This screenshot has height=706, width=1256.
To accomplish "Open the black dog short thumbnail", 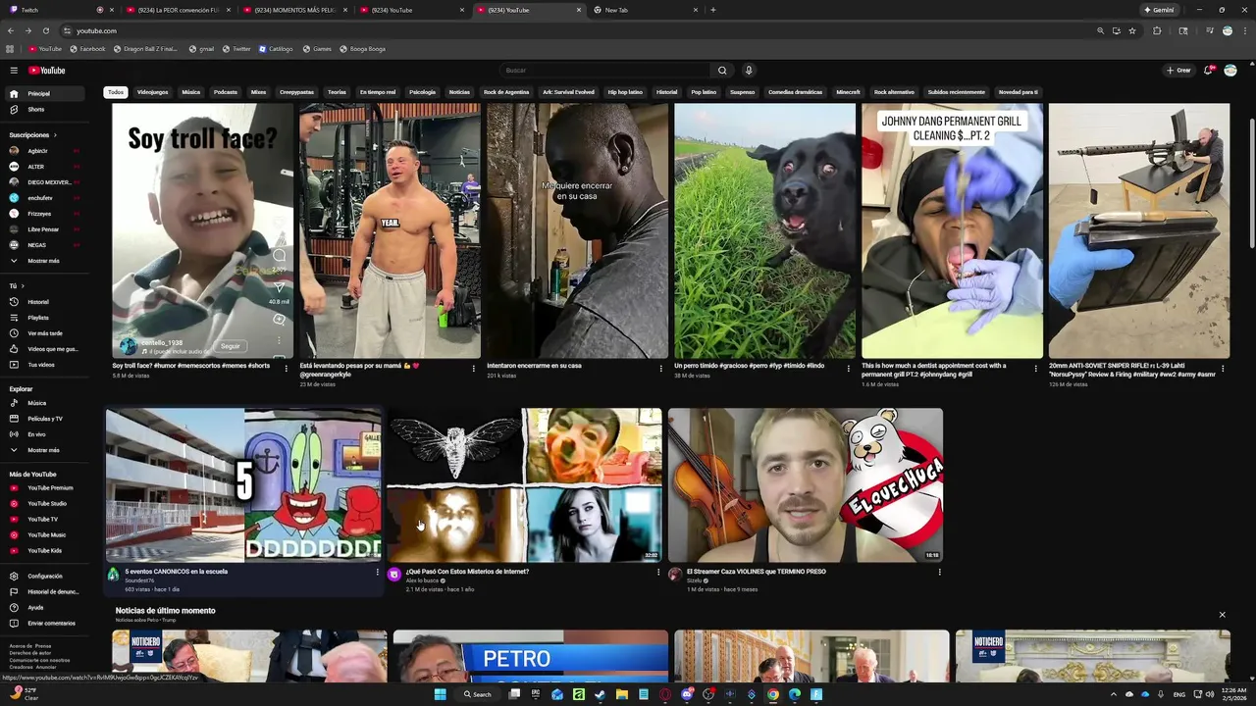I will [x=764, y=231].
